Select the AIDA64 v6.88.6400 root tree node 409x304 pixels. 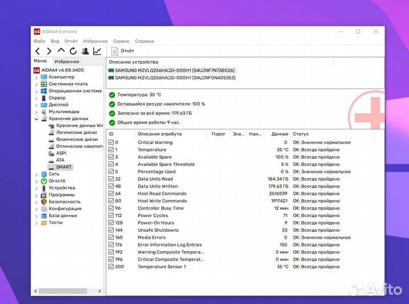point(59,70)
